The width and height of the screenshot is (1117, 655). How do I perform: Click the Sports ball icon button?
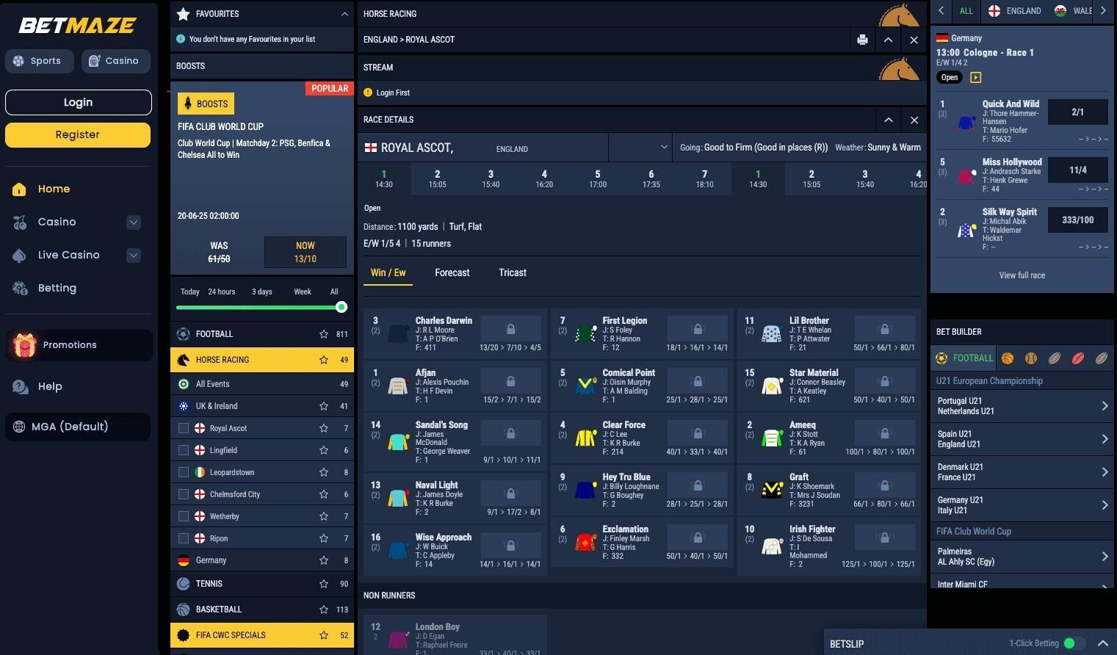[40, 61]
